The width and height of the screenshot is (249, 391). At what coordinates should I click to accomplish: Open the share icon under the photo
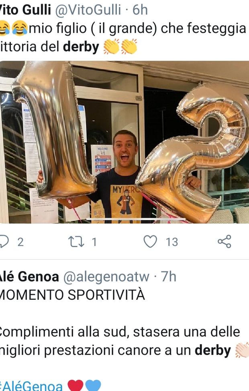pos(225,242)
